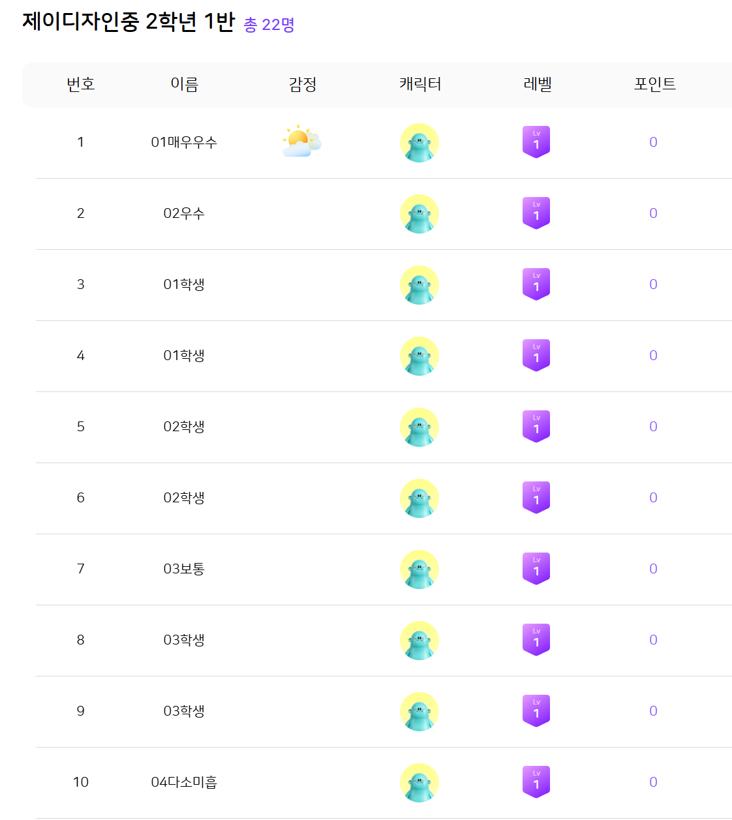The width and height of the screenshot is (732, 820).
Task: Open the student name 01매우우수
Action: pos(184,142)
